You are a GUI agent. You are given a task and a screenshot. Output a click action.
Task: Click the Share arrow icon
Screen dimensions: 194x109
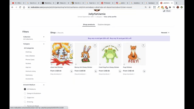coord(164,11)
